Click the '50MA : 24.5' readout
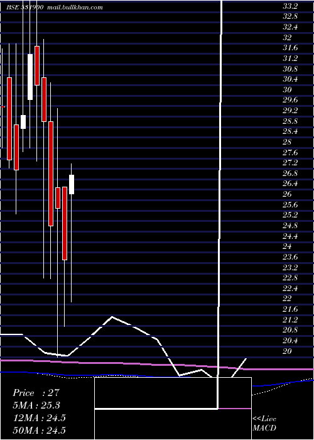This screenshot has width=314, height=440. coord(39,431)
